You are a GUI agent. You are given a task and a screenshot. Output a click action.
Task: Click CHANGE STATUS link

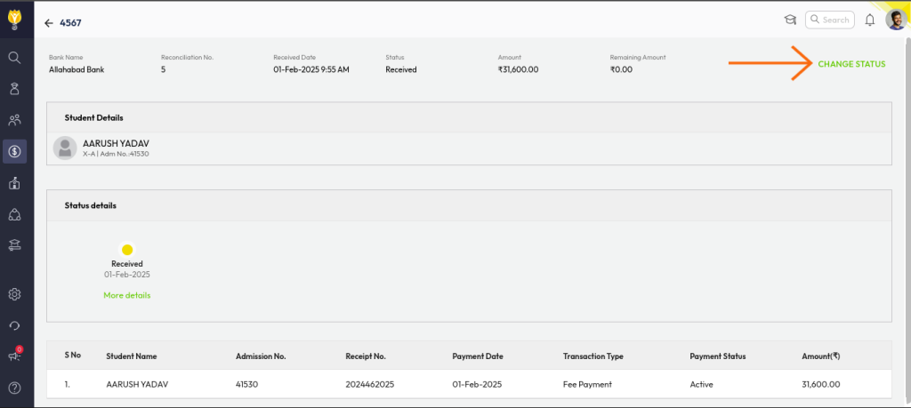click(x=851, y=64)
